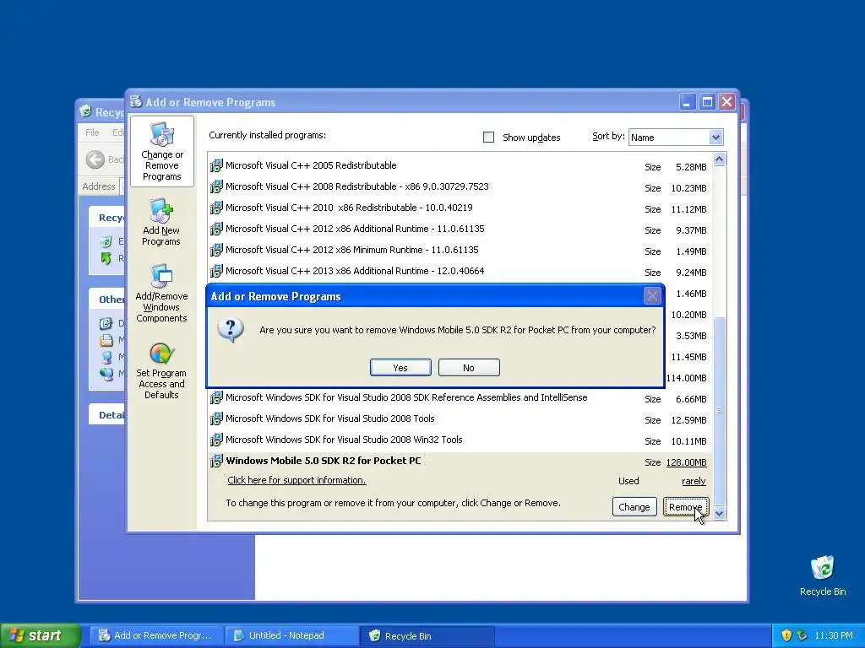Screen dimensions: 865x648
Task: Click the 11:30 PM clock
Action: 834,635
